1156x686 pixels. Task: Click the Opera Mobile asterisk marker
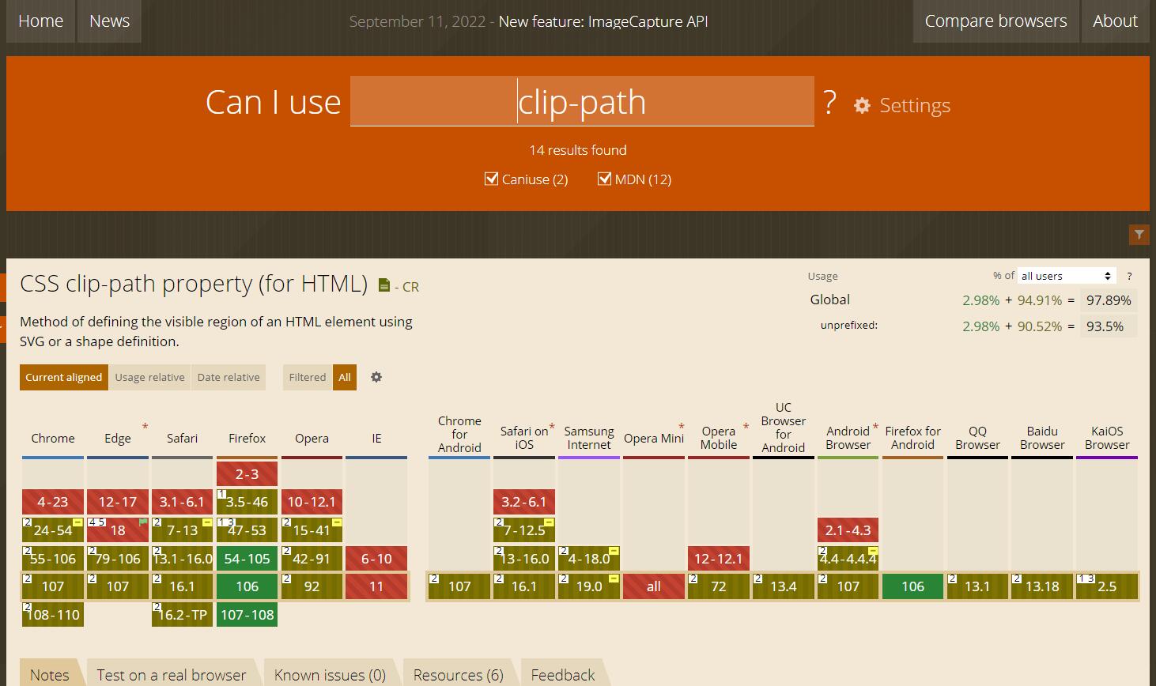click(746, 428)
